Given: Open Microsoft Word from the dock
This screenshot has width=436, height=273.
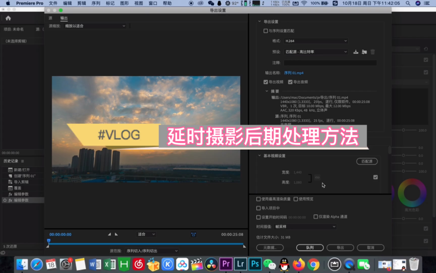Looking at the screenshot, I should tap(95, 264).
